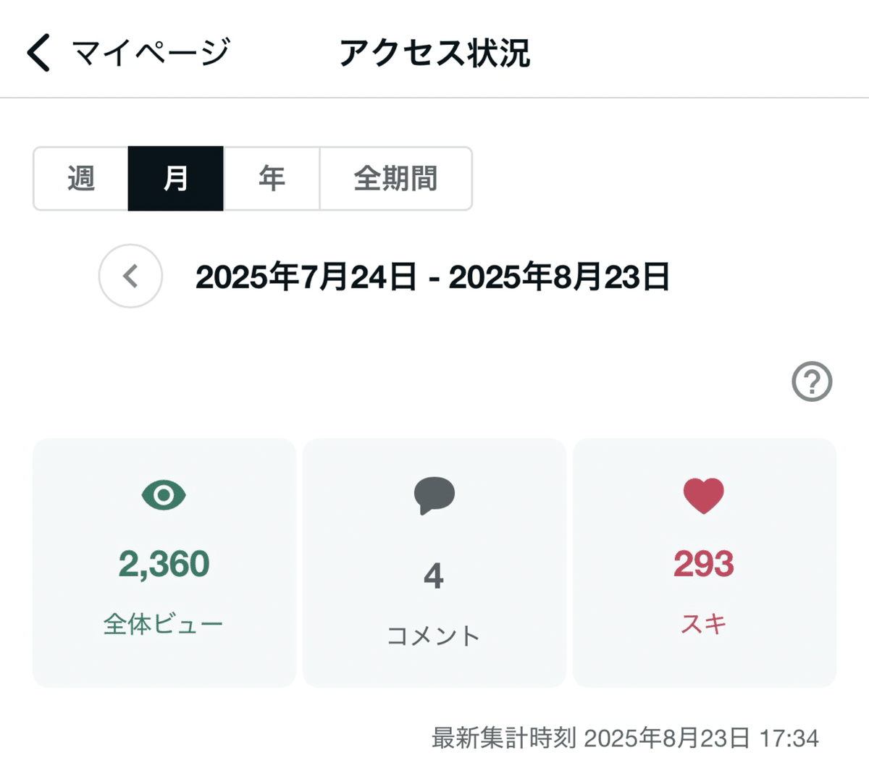869x771 pixels.
Task: Go back to マイページ
Action: [x=151, y=53]
